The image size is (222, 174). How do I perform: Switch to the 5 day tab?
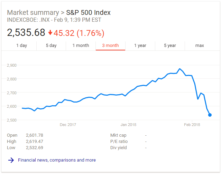coord(51,46)
